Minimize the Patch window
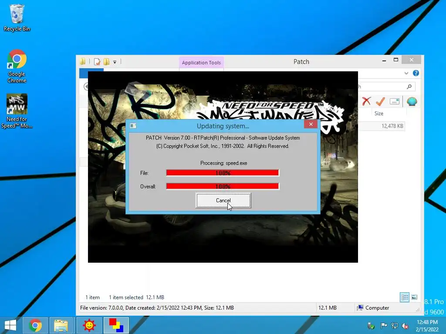The width and height of the screenshot is (446, 334). 384,60
